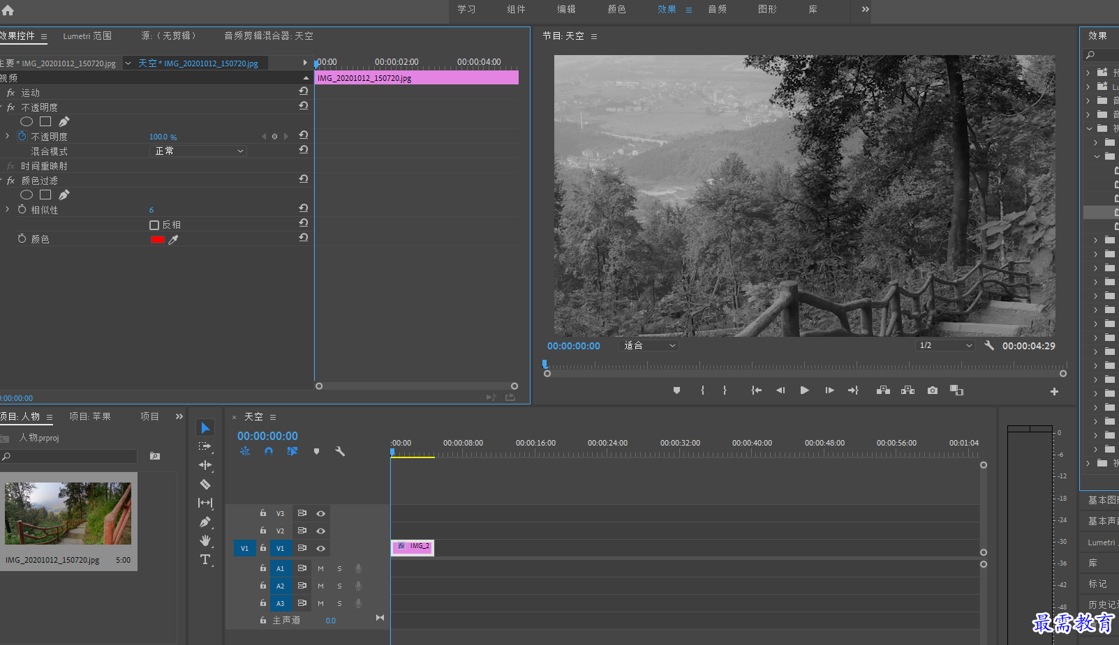Switch to the 音频 workspace

717,9
